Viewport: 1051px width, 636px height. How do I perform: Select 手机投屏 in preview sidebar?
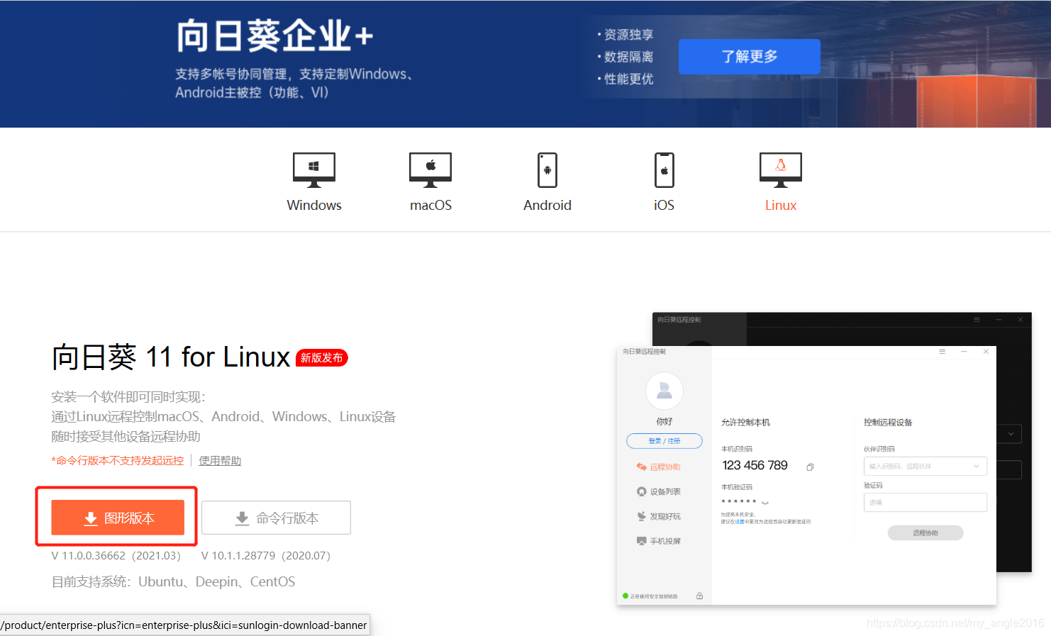pyautogui.click(x=659, y=541)
